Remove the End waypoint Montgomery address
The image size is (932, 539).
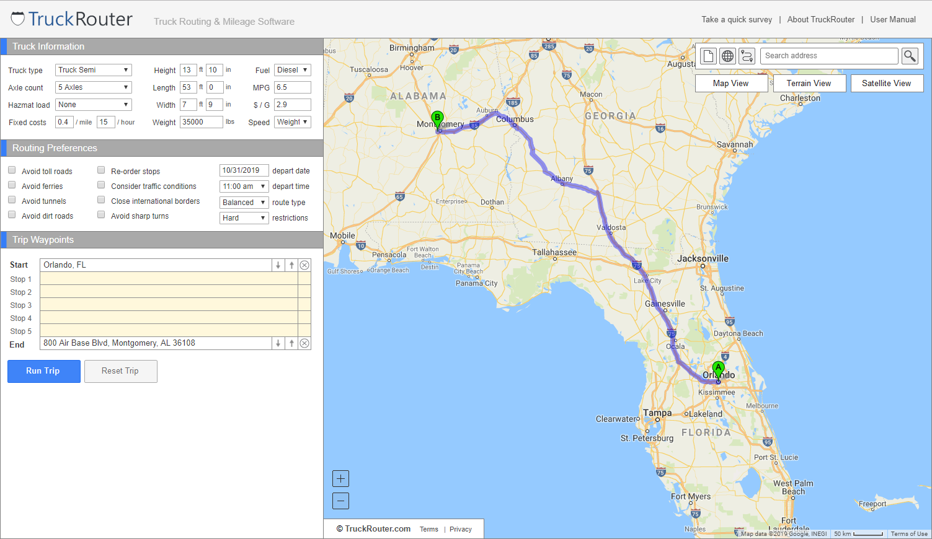[x=304, y=343]
